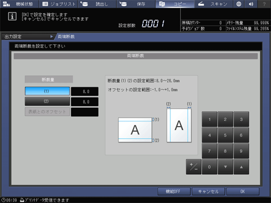Open help question mark icon
Image resolution: width=271 pixels, height=203 pixels.
[264, 4]
